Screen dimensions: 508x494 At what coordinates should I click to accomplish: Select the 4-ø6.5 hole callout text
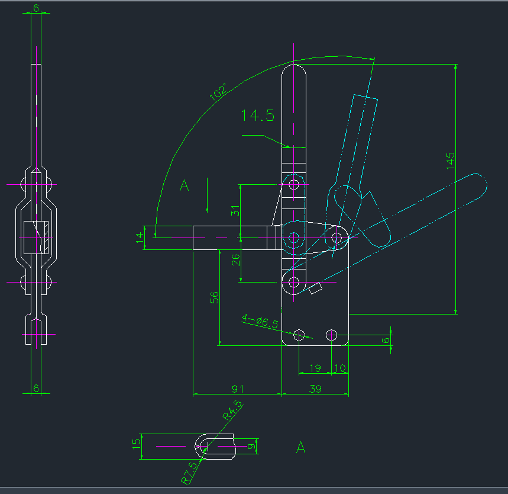(260, 322)
